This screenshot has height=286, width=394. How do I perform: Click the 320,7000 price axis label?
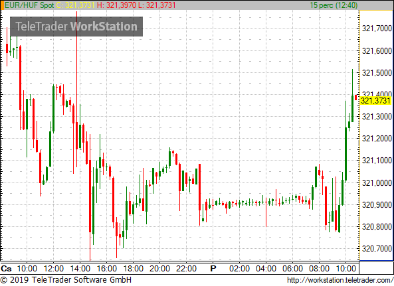[x=377, y=249]
